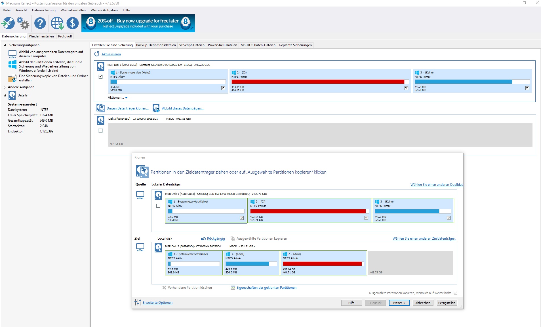The image size is (541, 327).
Task: Click the target disk drive icon in Klonen dialog
Action: [158, 248]
